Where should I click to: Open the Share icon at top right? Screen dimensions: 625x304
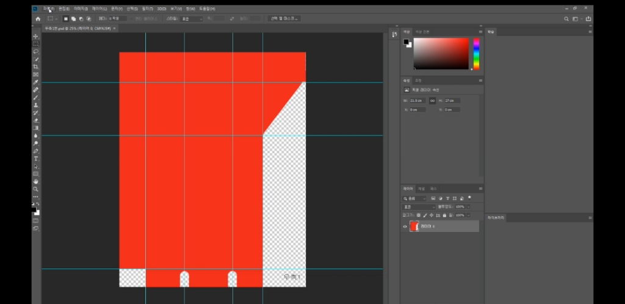589,19
